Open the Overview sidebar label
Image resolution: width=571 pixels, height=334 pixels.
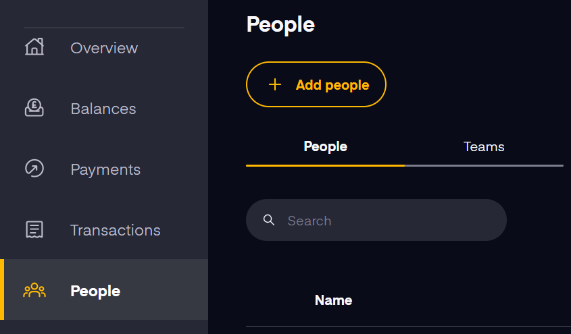coord(104,48)
